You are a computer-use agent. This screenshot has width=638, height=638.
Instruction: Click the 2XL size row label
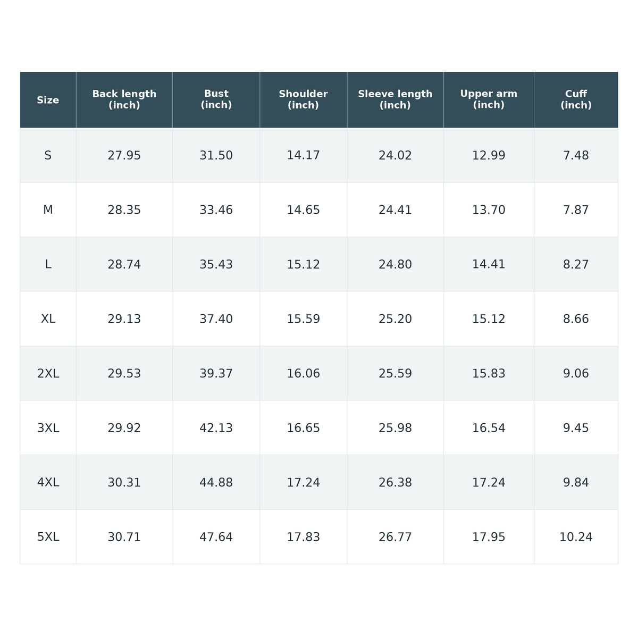pyautogui.click(x=48, y=374)
